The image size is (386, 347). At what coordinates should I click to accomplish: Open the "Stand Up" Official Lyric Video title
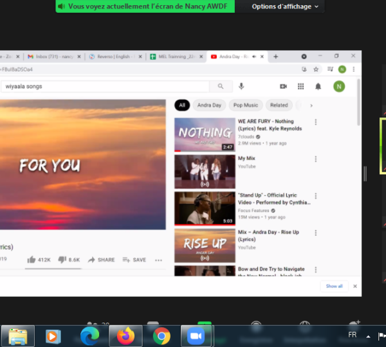(x=274, y=199)
